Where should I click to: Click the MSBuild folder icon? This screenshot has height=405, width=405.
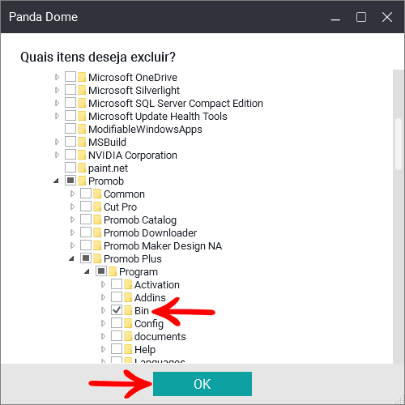pyautogui.click(x=82, y=142)
